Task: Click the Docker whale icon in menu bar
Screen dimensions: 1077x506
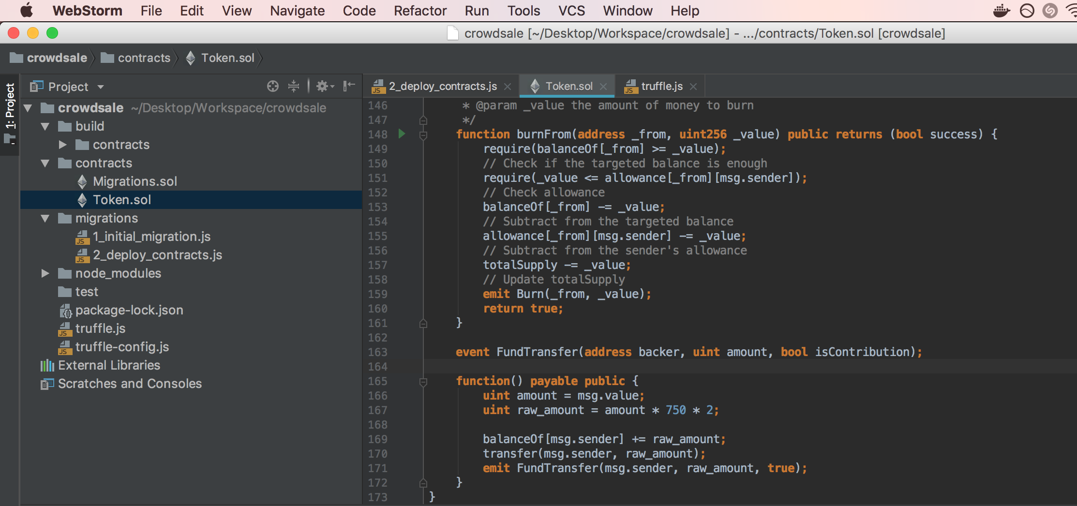Action: click(1001, 11)
